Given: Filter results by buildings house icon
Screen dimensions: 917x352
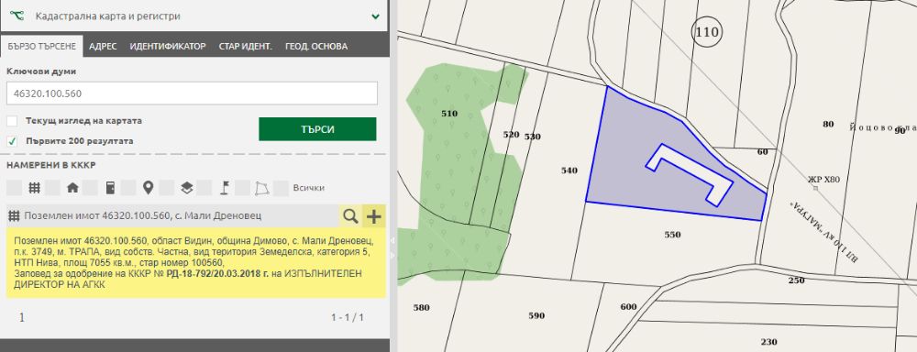Looking at the screenshot, I should pyautogui.click(x=72, y=188).
